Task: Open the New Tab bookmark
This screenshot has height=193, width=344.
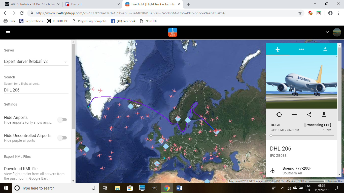Action: (148, 21)
